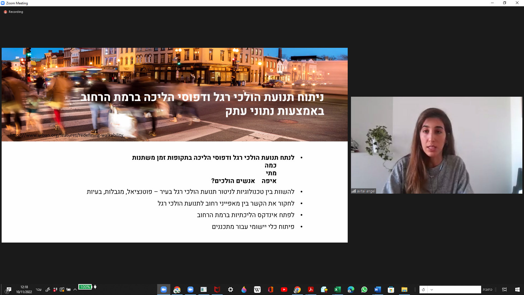The width and height of the screenshot is (524, 295).
Task: Click inside the taskbar address input field
Action: pos(457,290)
